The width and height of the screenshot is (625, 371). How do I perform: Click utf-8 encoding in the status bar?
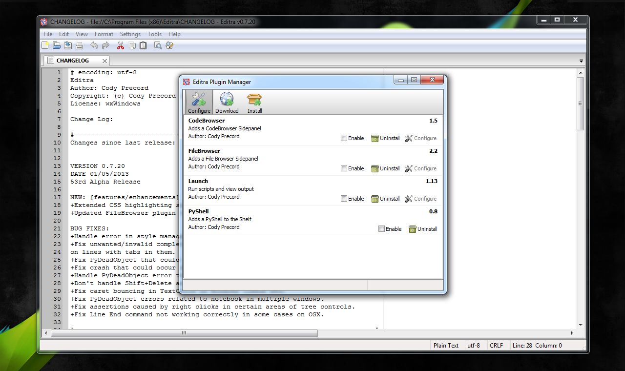tap(474, 345)
